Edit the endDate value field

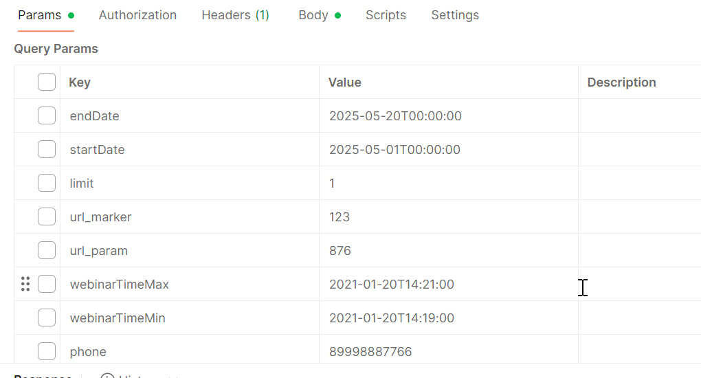coord(448,116)
